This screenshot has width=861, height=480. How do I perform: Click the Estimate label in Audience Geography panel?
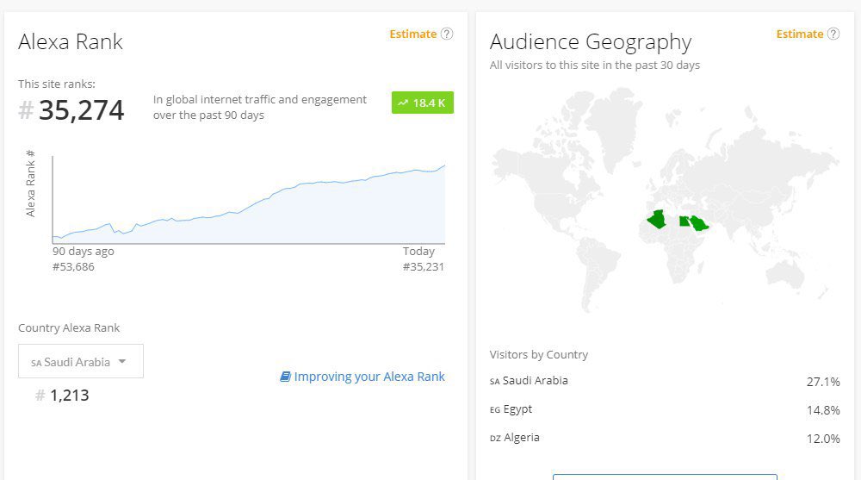pyautogui.click(x=800, y=34)
